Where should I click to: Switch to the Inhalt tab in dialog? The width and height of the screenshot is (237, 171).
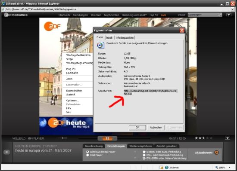pyautogui.click(x=109, y=38)
